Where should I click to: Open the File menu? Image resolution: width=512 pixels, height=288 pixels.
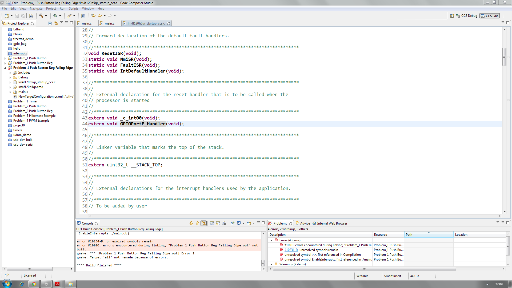pos(4,9)
